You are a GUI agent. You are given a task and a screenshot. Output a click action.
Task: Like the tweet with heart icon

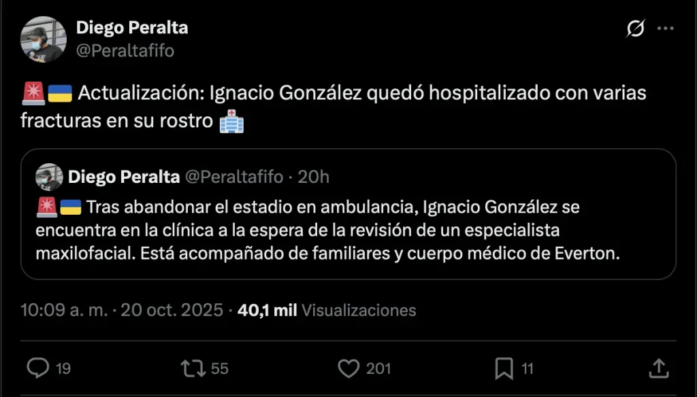[x=348, y=368]
